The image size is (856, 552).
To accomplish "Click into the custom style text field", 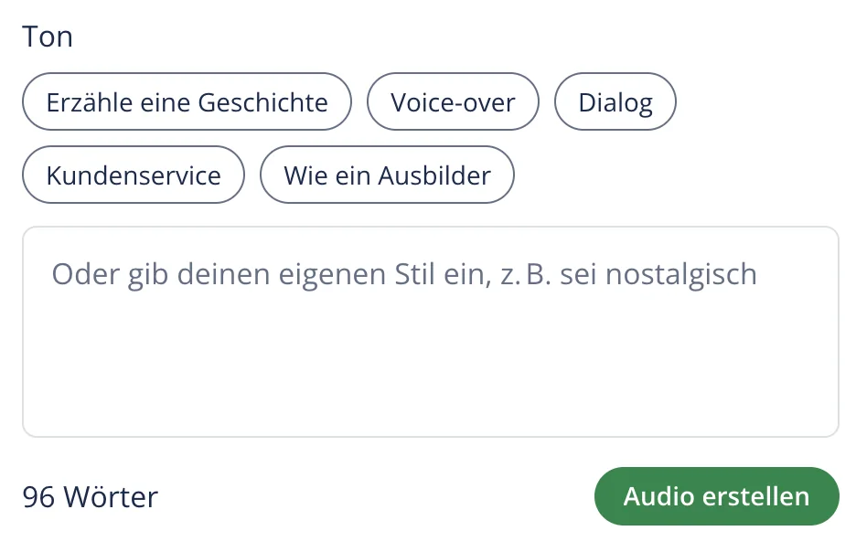I will pyautogui.click(x=430, y=329).
